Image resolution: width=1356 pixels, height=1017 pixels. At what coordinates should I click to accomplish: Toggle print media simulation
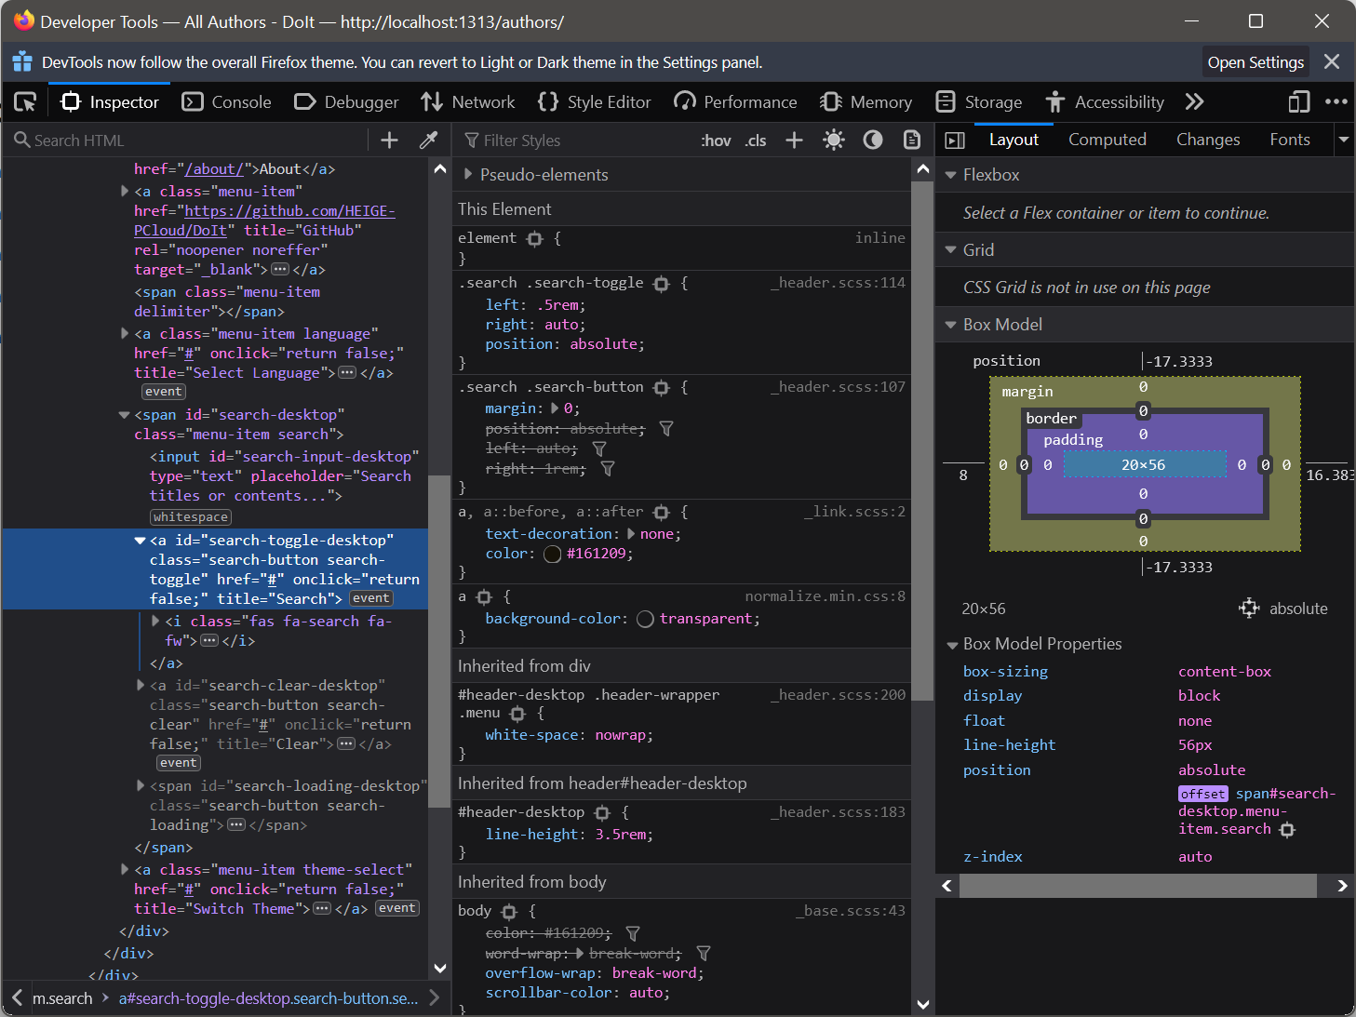[x=912, y=141]
